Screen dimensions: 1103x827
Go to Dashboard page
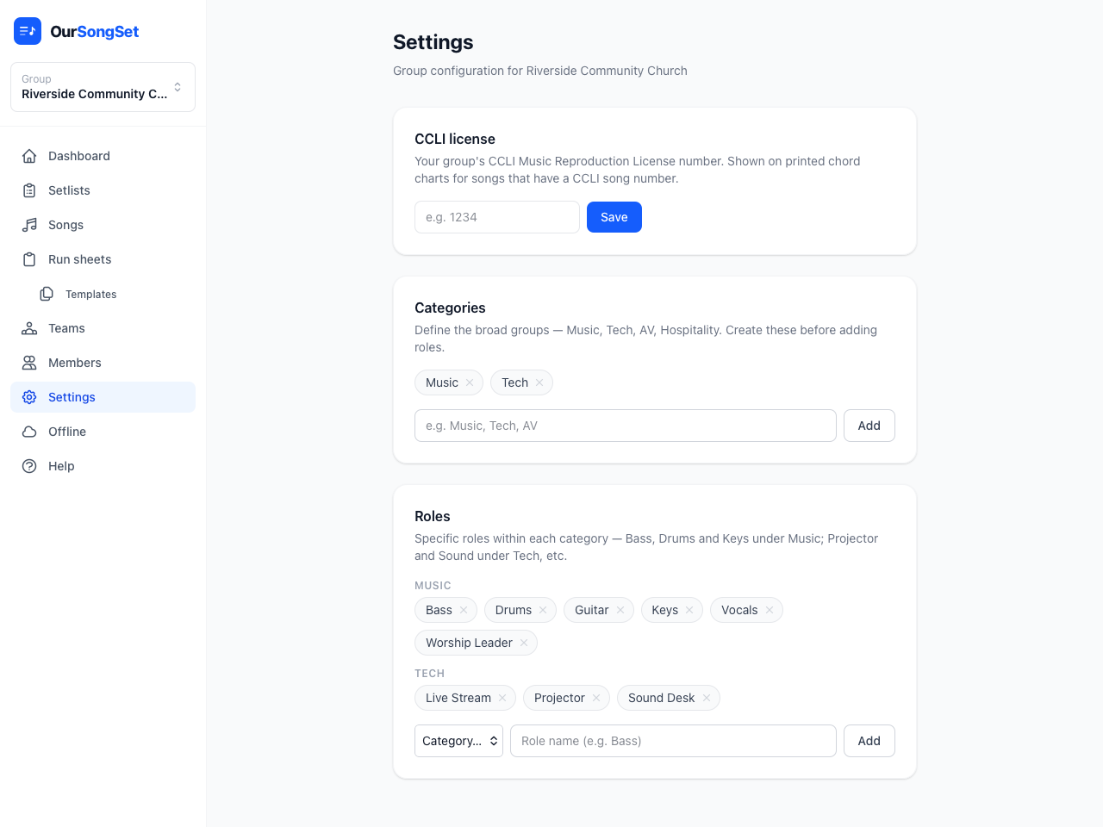point(103,156)
